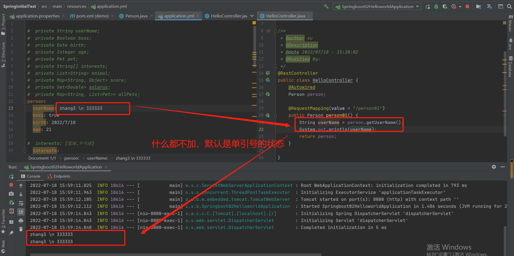Click red Stop icon in Run panel sidebar

tap(11, 185)
